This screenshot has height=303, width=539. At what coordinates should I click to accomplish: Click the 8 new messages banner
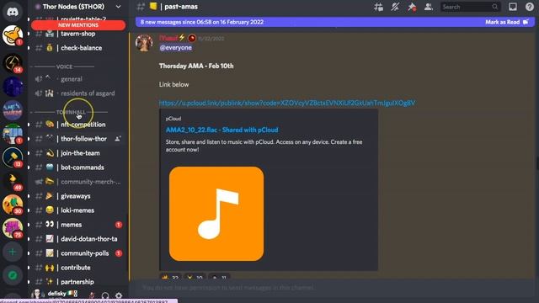202,22
